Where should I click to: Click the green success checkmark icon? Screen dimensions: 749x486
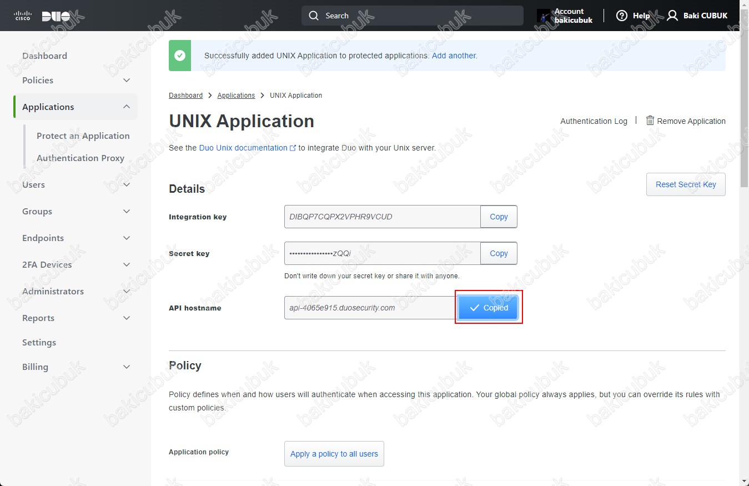coord(180,56)
